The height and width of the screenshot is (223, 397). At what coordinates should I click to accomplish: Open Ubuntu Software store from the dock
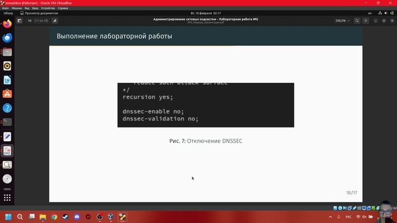[7, 94]
